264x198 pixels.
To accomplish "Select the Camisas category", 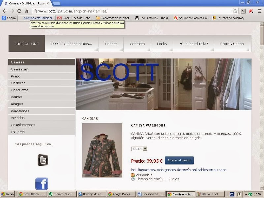I will point(42,62).
